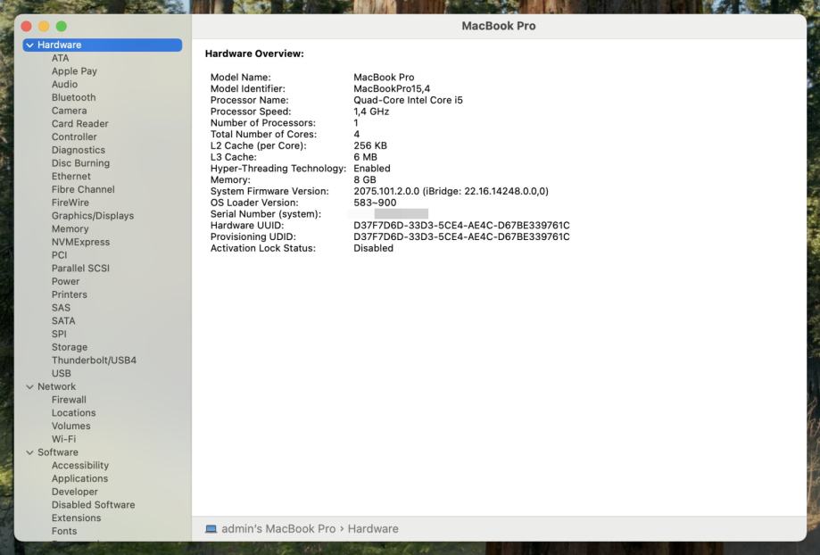This screenshot has height=555, width=820.
Task: Click the Hardware UUID value
Action: pyautogui.click(x=461, y=226)
